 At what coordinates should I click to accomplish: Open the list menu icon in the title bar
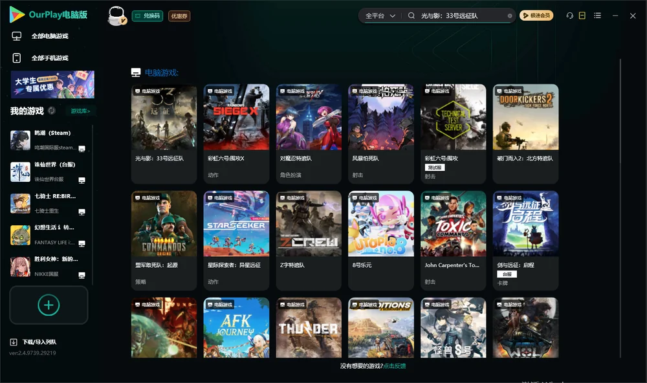(x=597, y=16)
